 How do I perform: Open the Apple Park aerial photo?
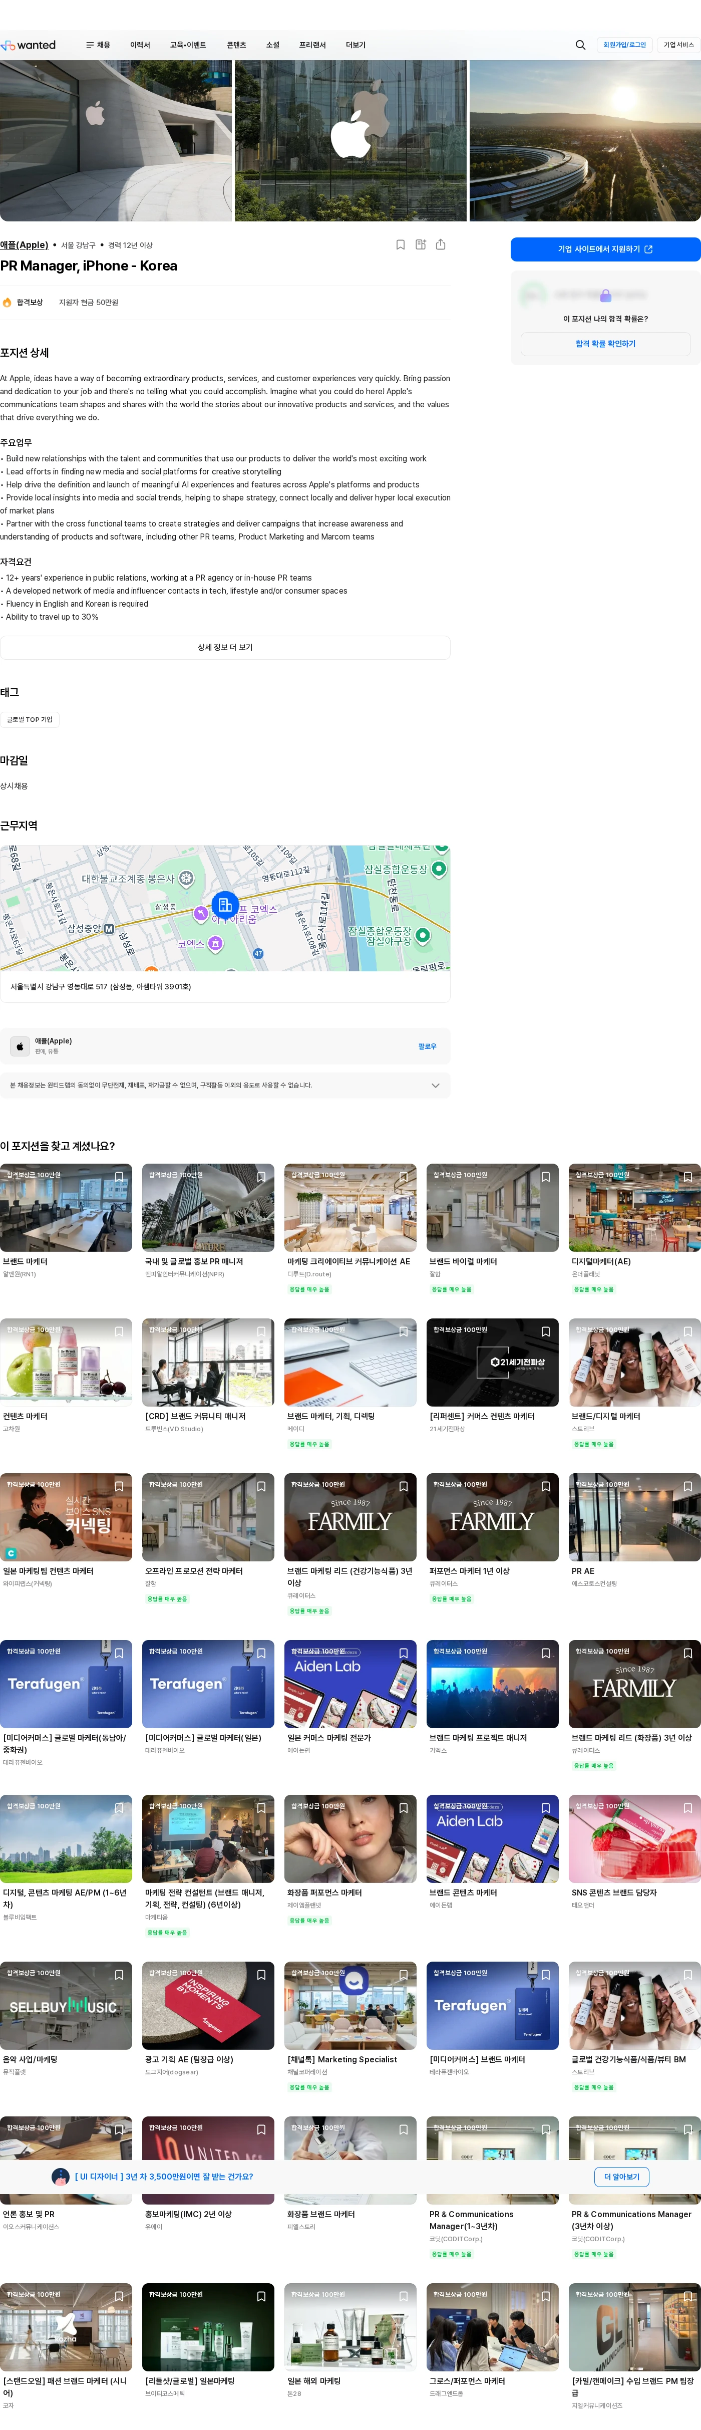point(585,141)
